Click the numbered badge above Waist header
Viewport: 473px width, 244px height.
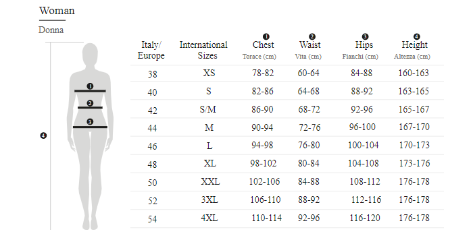click(x=312, y=36)
